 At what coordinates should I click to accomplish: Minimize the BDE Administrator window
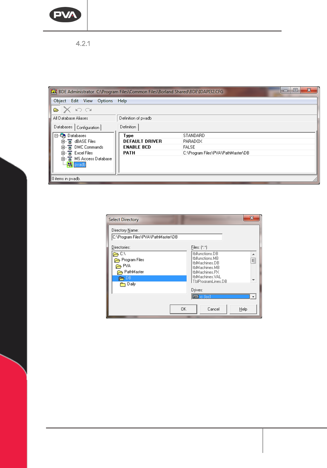[285, 90]
